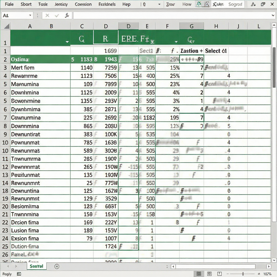Viewport: 277px width, 277px height.
Task: Open the dropdown arrow next to Zrow
Action: [159, 4]
